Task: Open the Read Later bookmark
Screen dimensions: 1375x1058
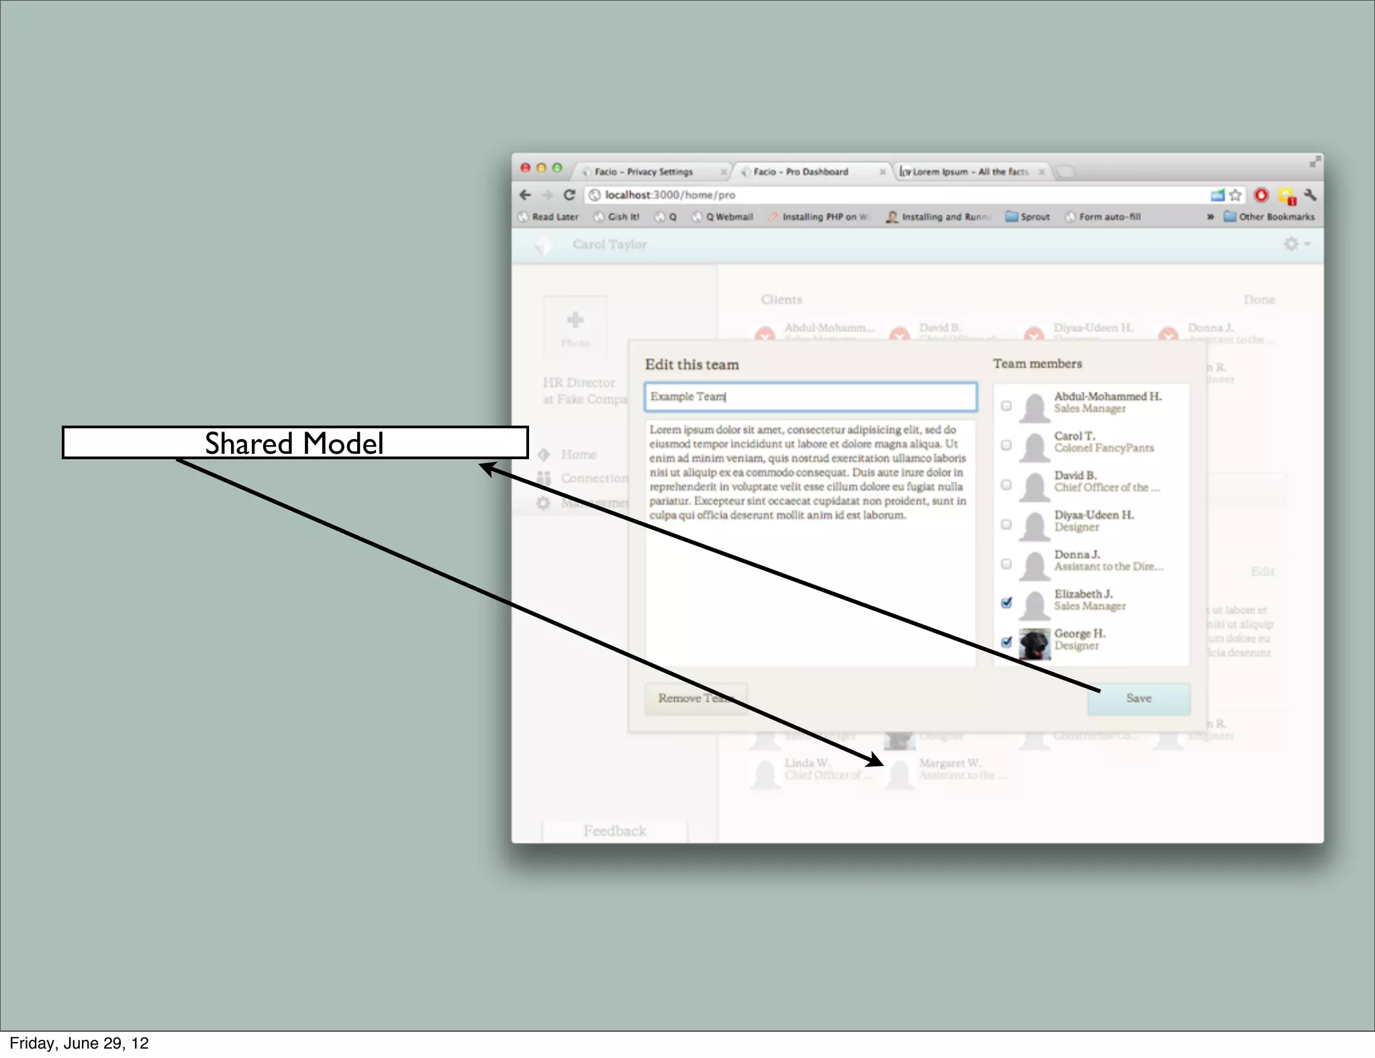Action: click(549, 217)
